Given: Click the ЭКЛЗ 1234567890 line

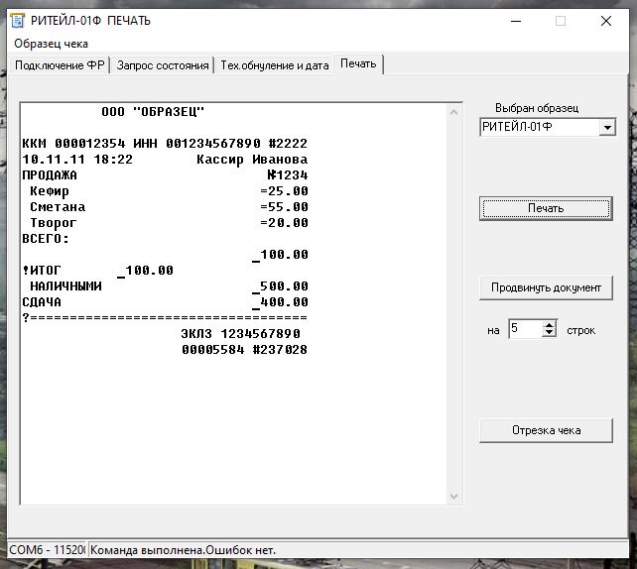Looking at the screenshot, I should (x=240, y=334).
